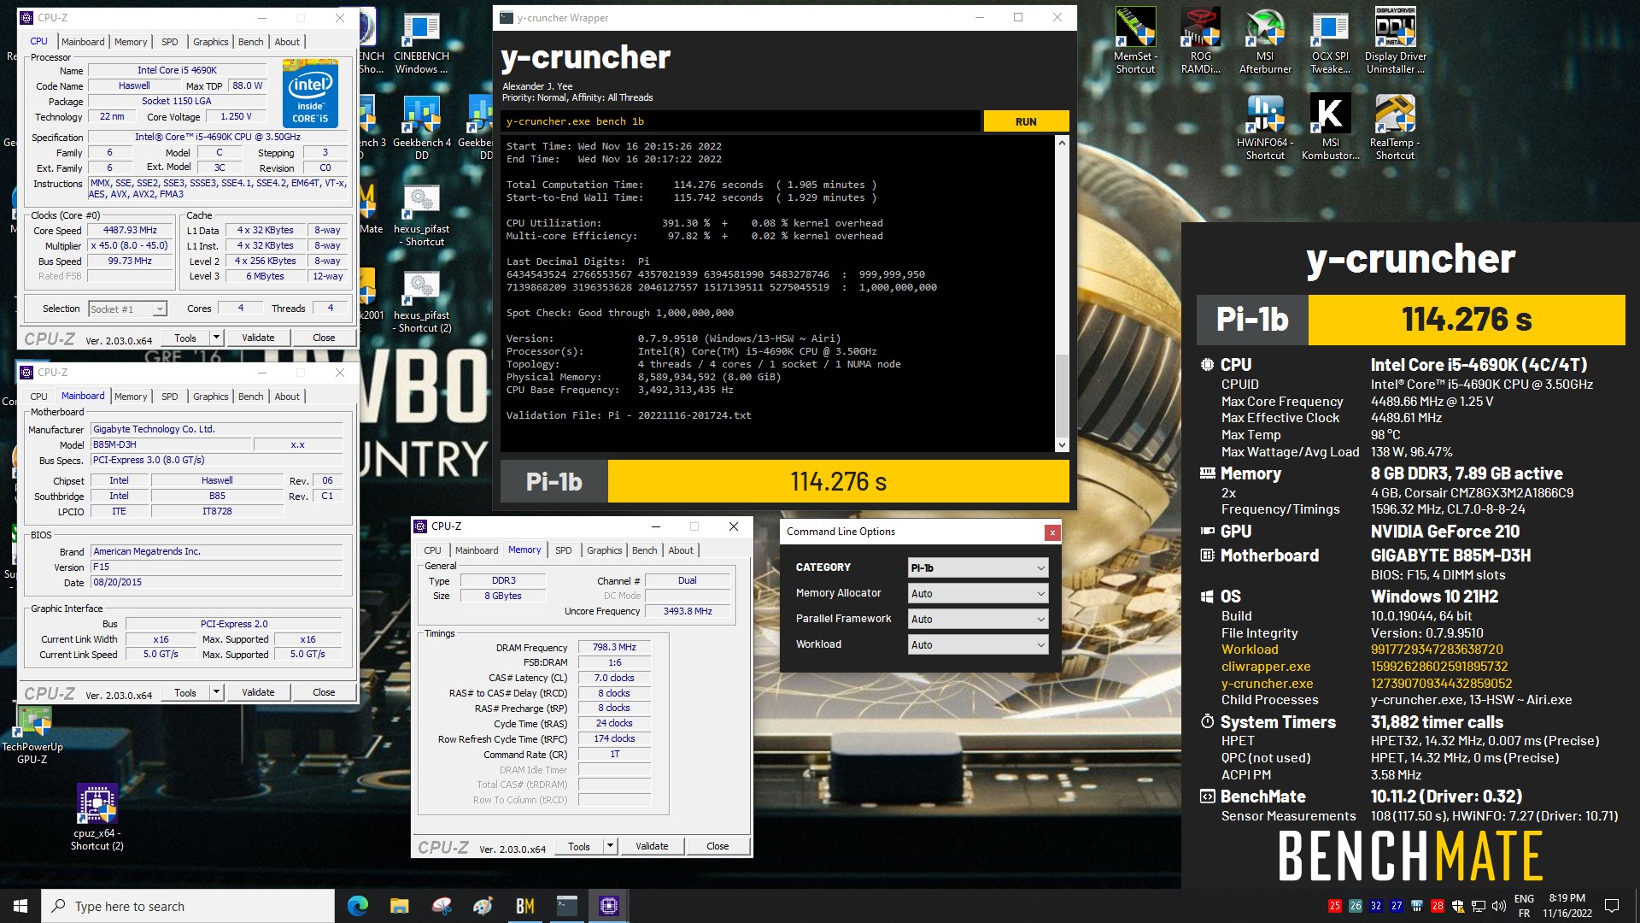
Task: Click the cliwrapper.exe link in BenchMate panel
Action: pyautogui.click(x=1265, y=667)
